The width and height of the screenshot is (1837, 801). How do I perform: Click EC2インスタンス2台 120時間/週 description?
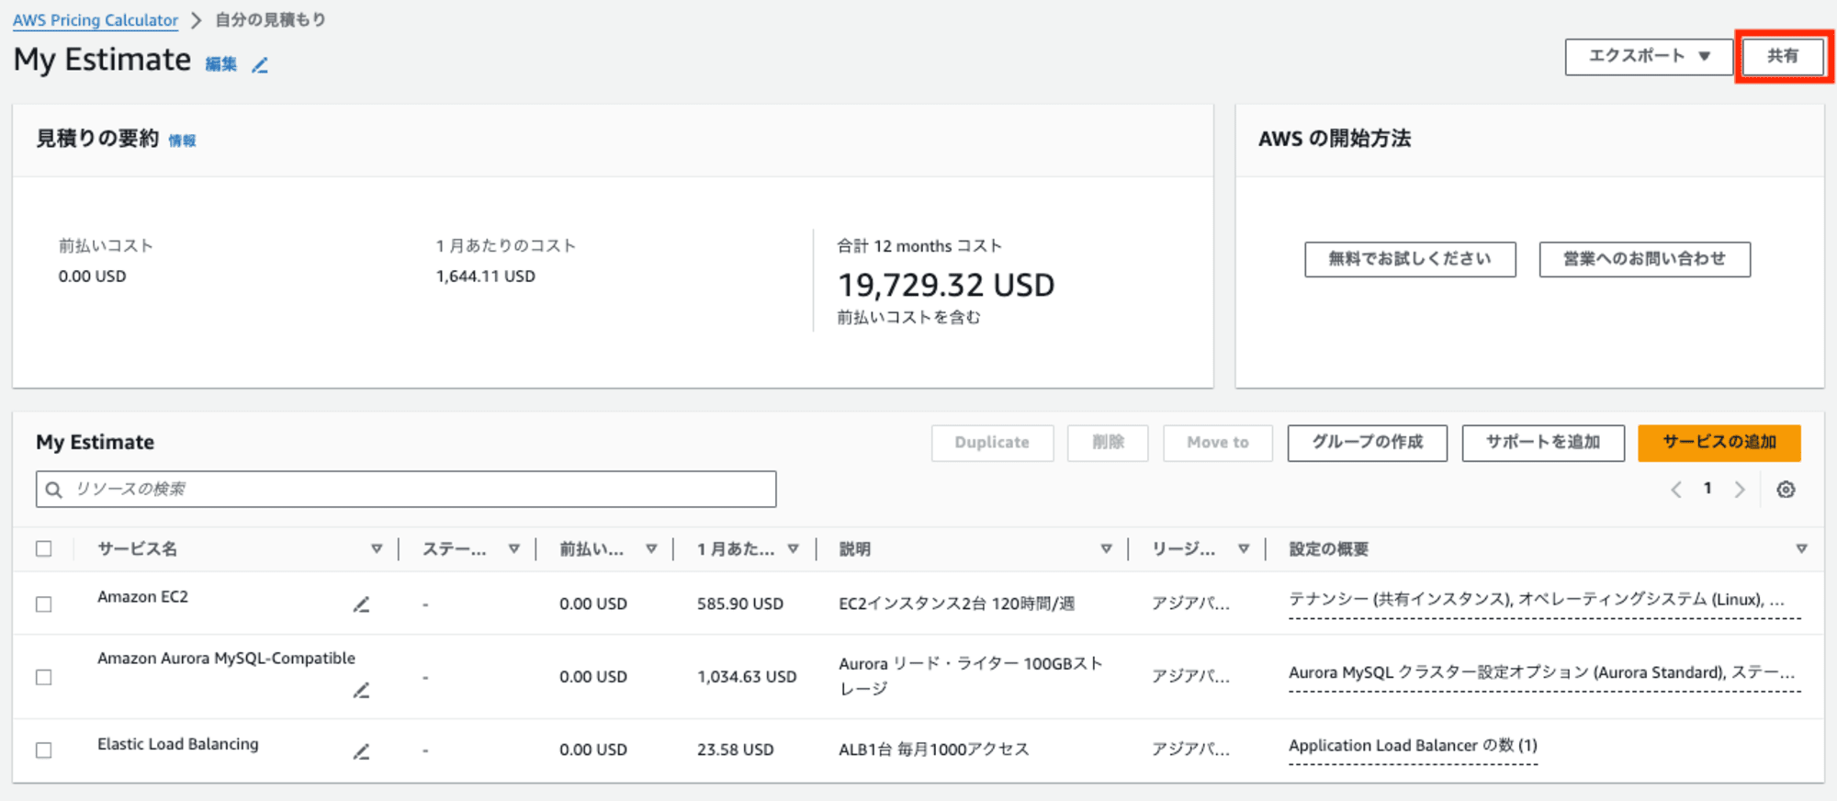pyautogui.click(x=956, y=604)
